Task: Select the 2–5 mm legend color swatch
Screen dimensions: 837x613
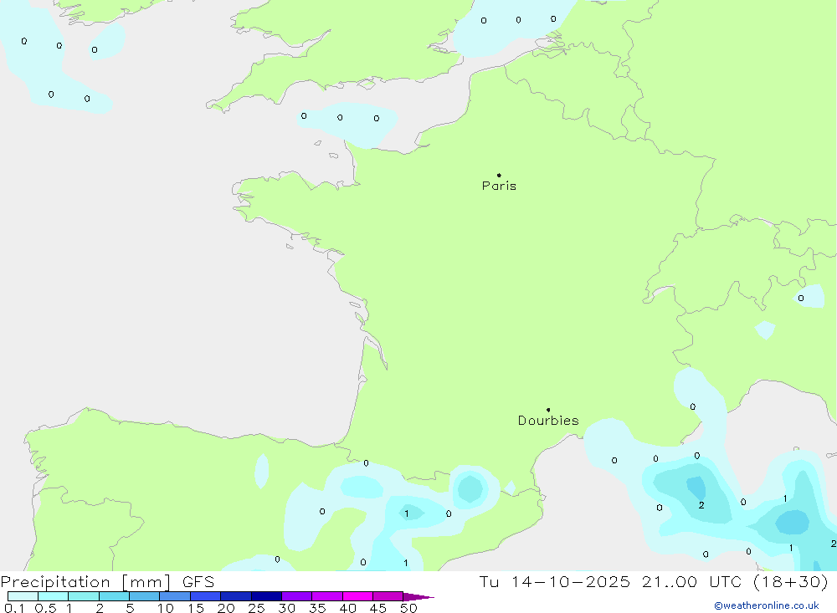Action: [x=114, y=596]
